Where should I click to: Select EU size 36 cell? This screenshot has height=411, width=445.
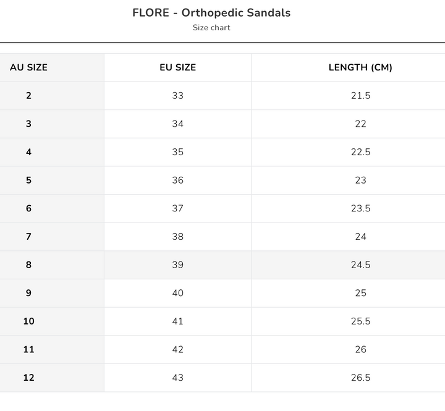click(177, 180)
